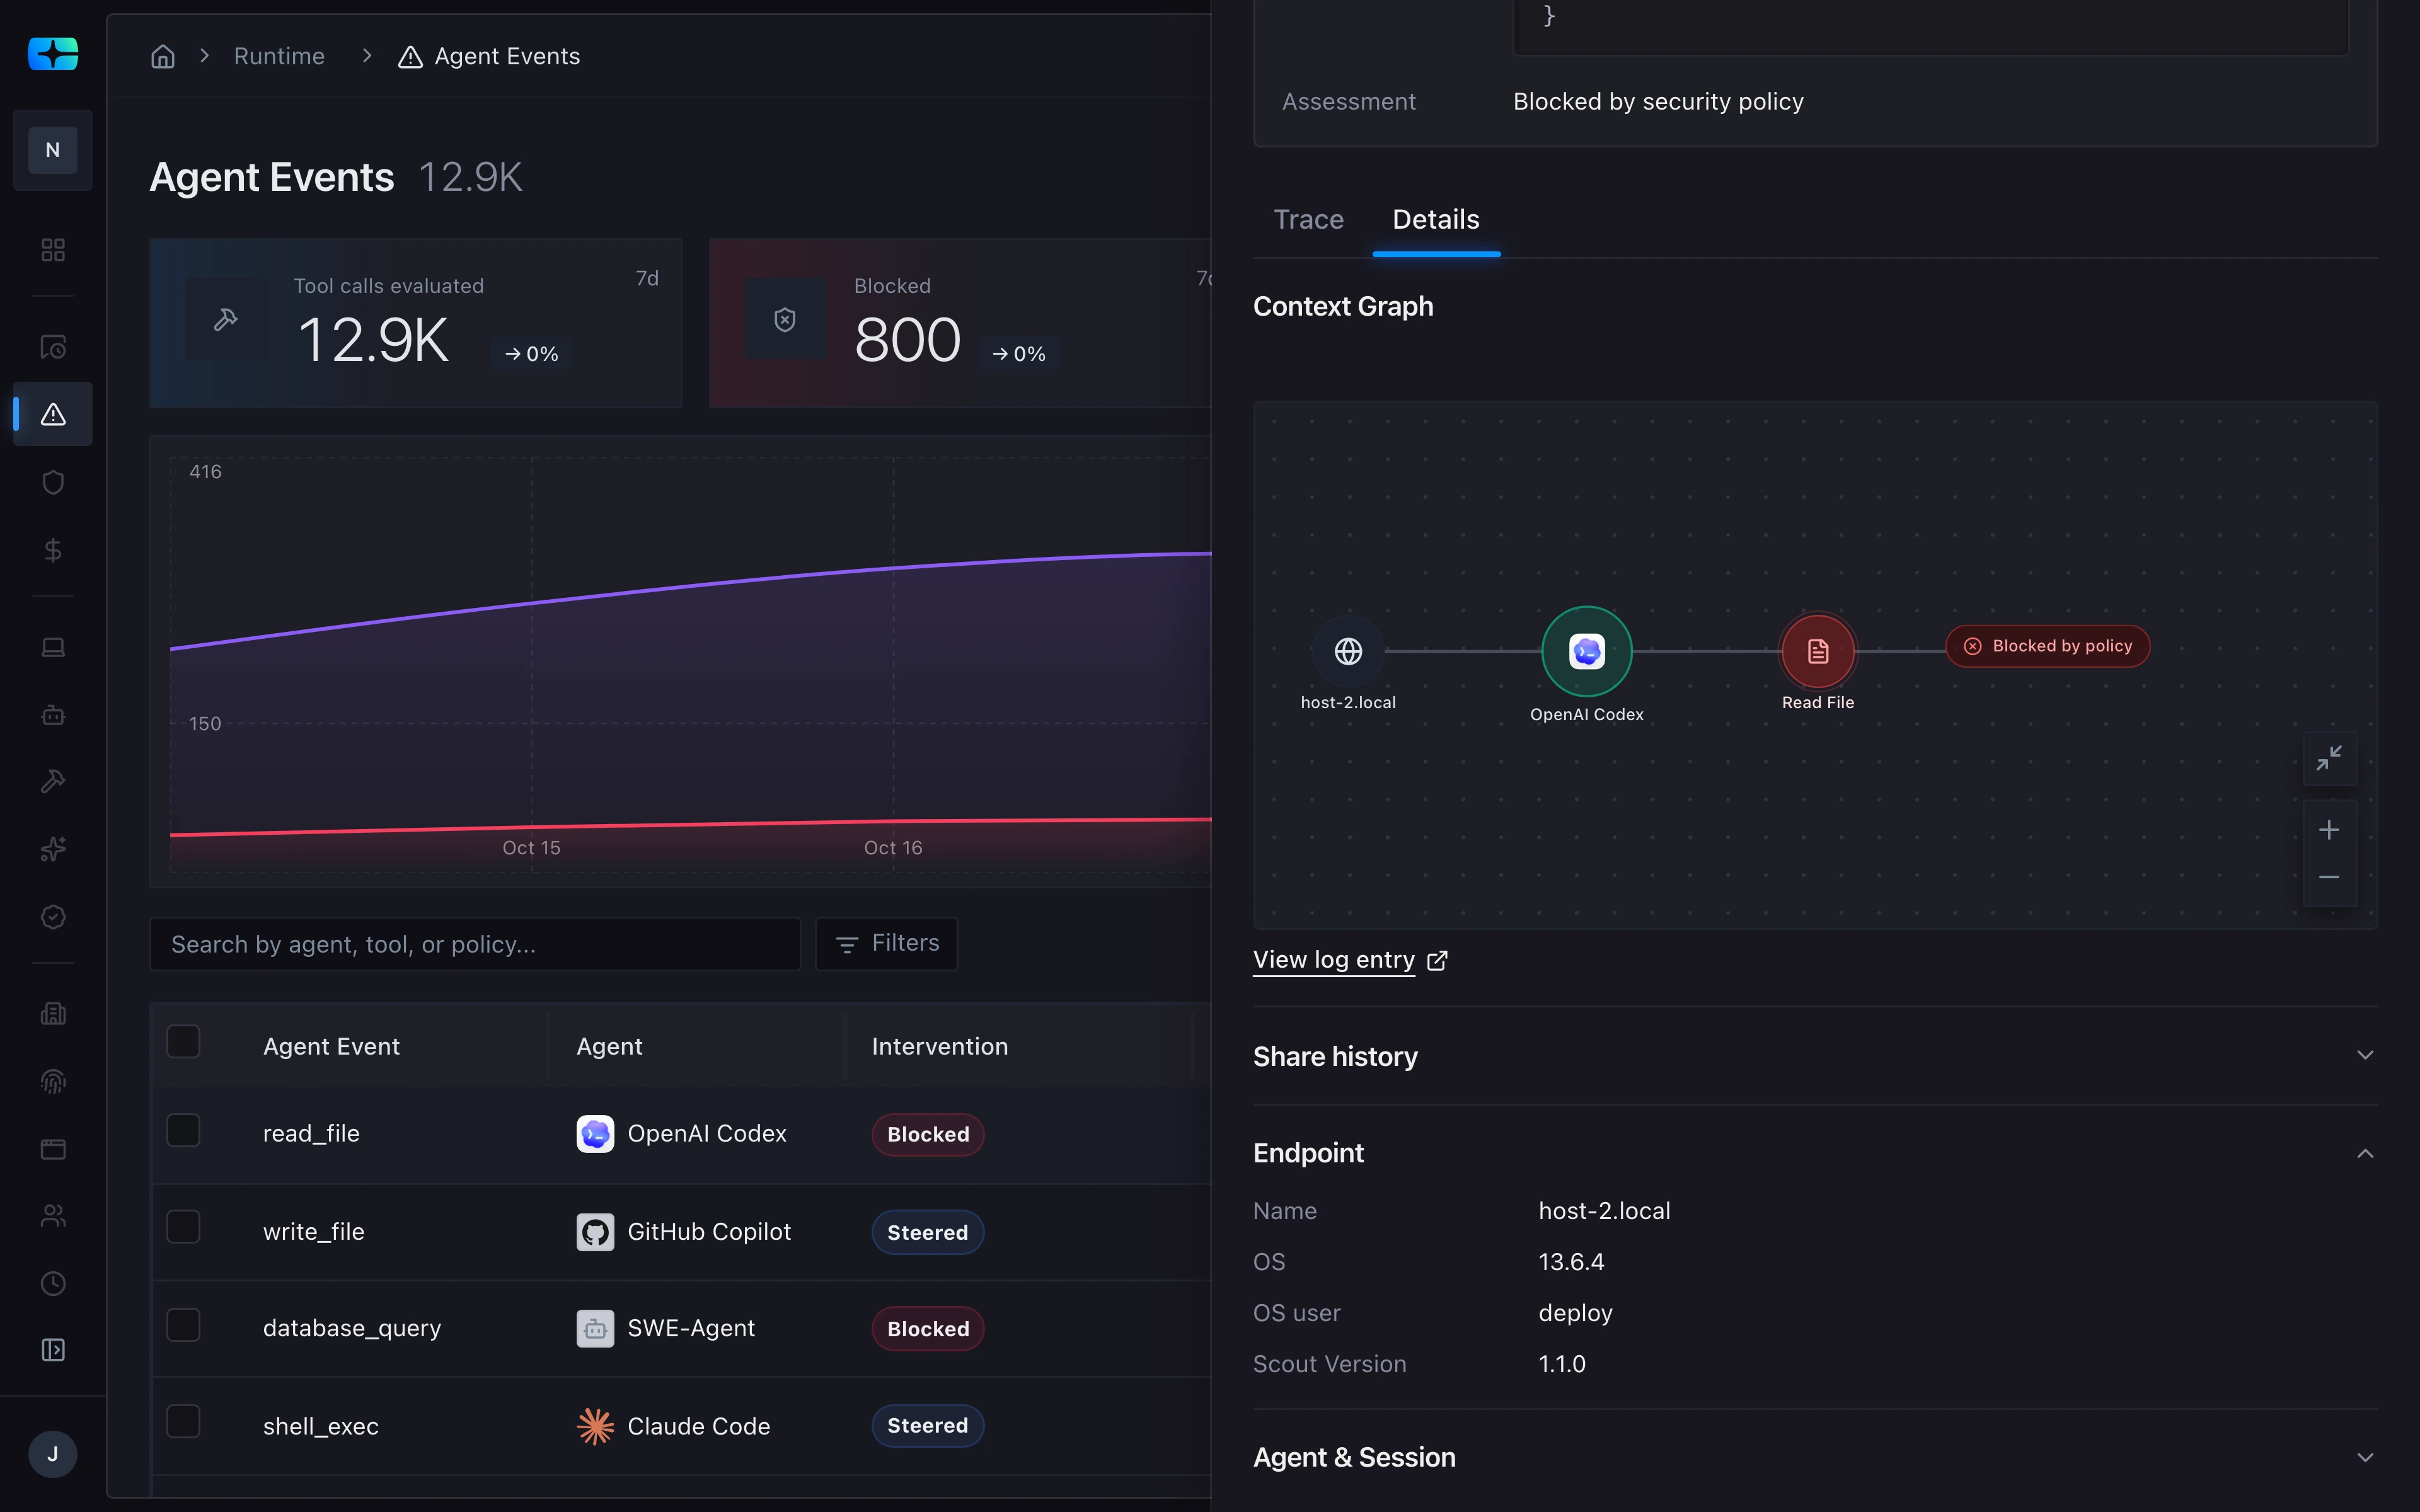The image size is (2420, 1512).
Task: Click the Steered badge in shell_exec row
Action: coord(928,1426)
